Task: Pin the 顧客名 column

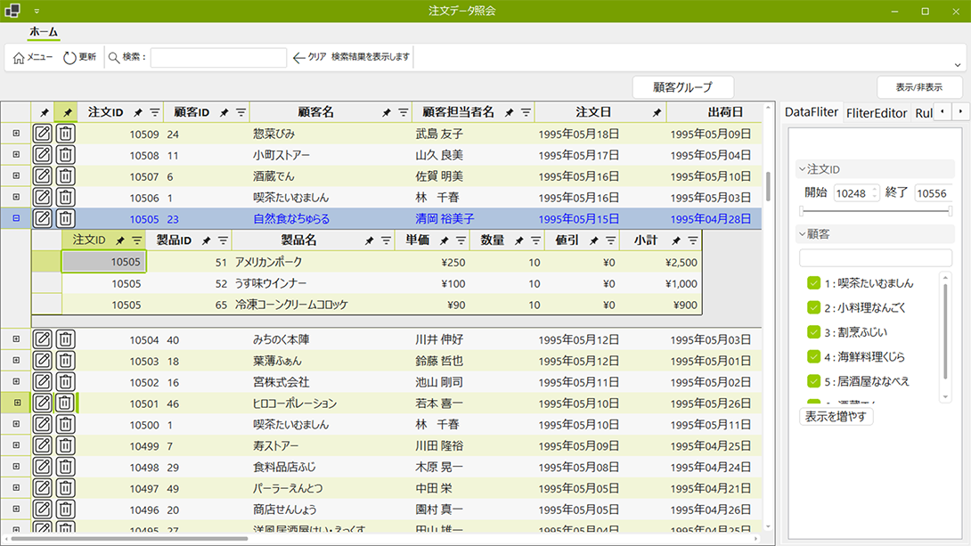Action: [x=387, y=112]
